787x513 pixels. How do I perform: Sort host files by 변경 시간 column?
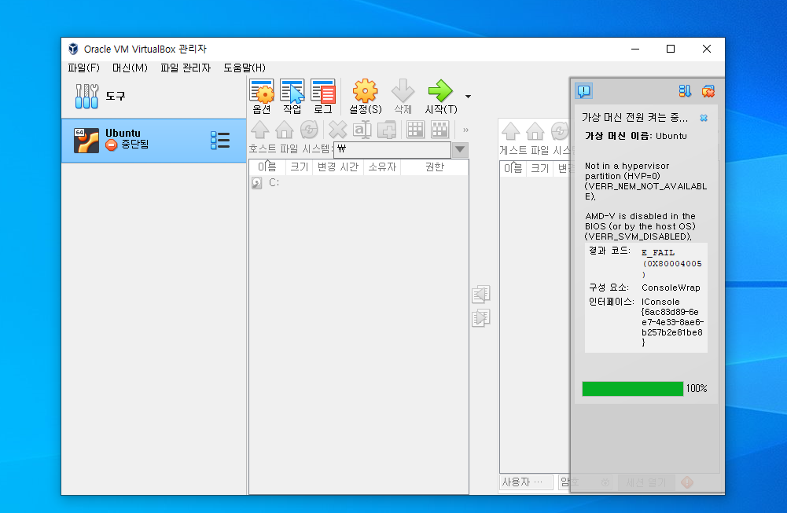pyautogui.click(x=338, y=167)
